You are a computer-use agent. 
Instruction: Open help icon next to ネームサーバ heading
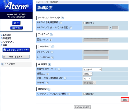click(53, 47)
